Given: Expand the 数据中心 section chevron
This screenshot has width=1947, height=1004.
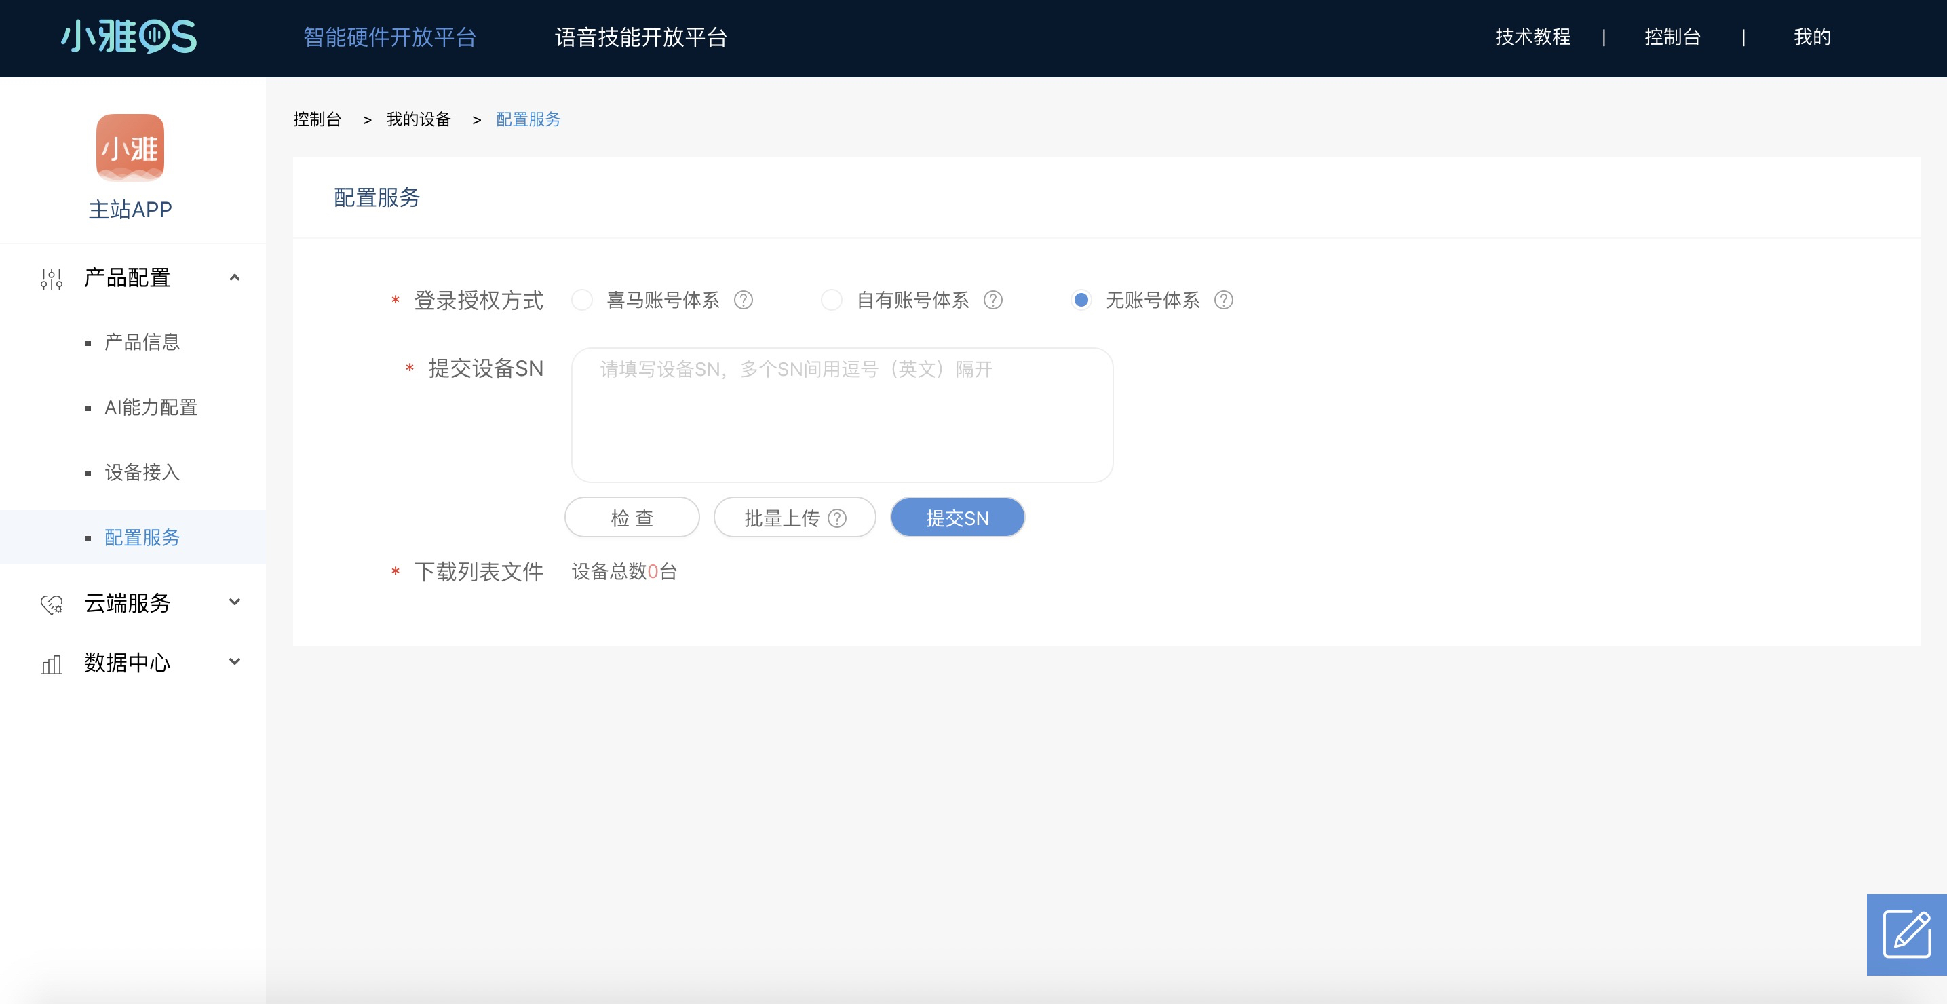Looking at the screenshot, I should 235,661.
